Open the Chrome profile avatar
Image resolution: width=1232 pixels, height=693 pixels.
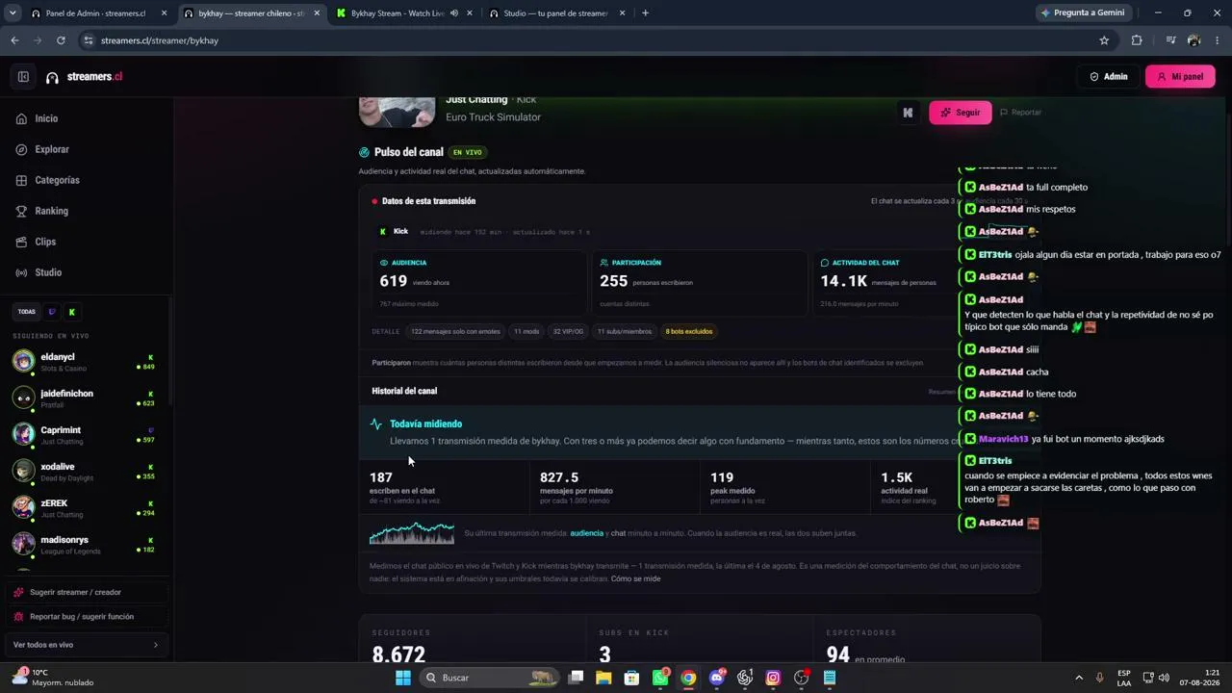click(x=1193, y=40)
